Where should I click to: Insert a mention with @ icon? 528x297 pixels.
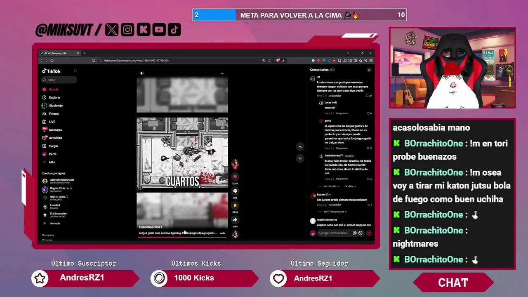point(354,233)
